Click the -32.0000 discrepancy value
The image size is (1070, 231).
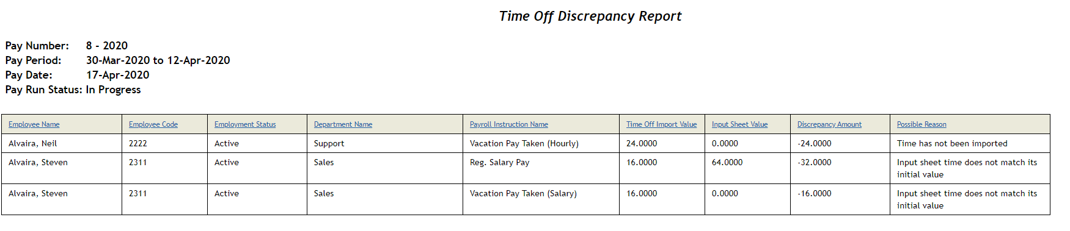(x=815, y=162)
